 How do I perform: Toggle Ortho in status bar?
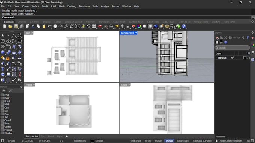(148, 141)
